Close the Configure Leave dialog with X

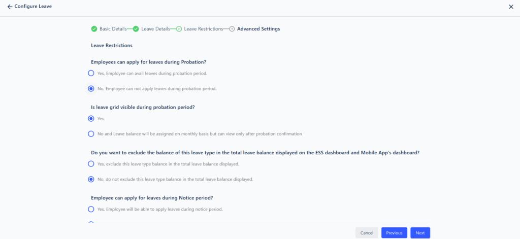tap(511, 7)
